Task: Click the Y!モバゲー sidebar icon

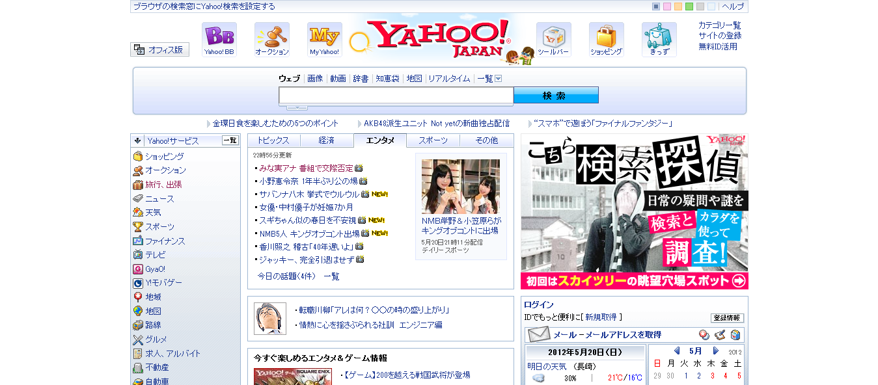Action: tap(138, 283)
